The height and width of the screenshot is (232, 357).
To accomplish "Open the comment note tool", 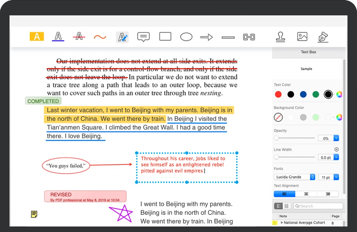I will coord(143,36).
